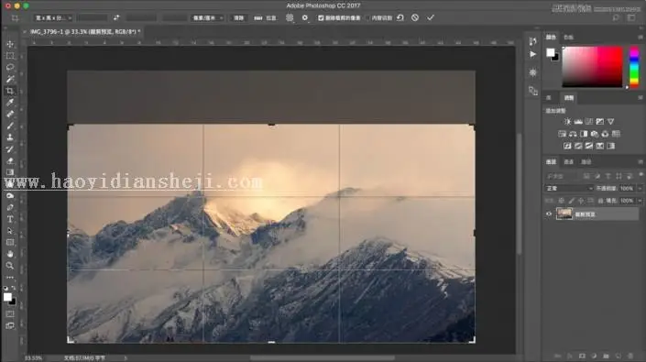646x362 pixels.
Task: Cancel crop with the circle-slash icon
Action: (x=415, y=17)
